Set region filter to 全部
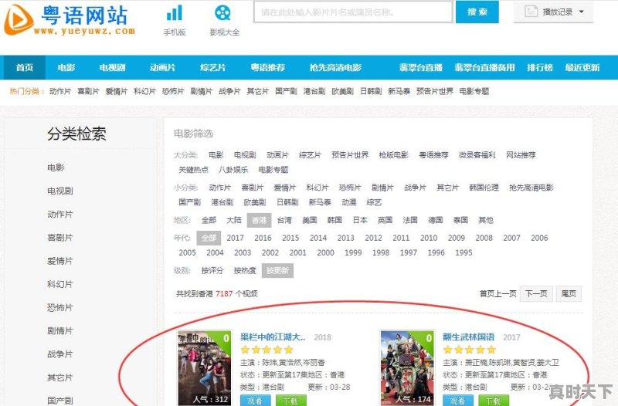 209,220
